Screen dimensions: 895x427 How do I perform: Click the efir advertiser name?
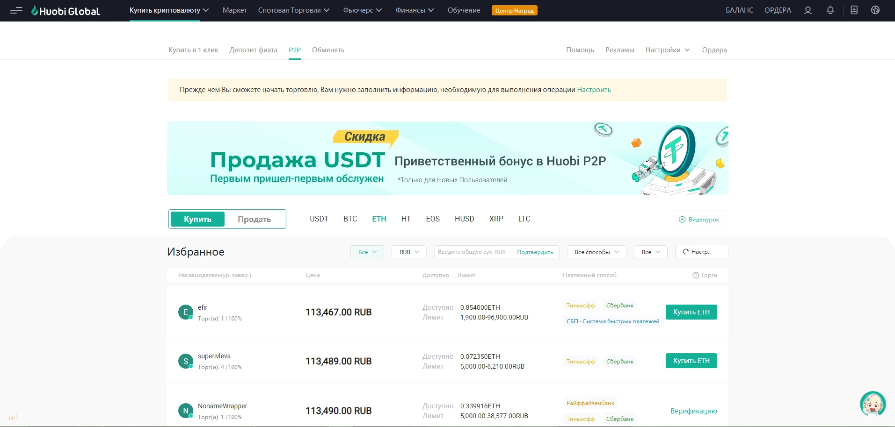pos(203,307)
